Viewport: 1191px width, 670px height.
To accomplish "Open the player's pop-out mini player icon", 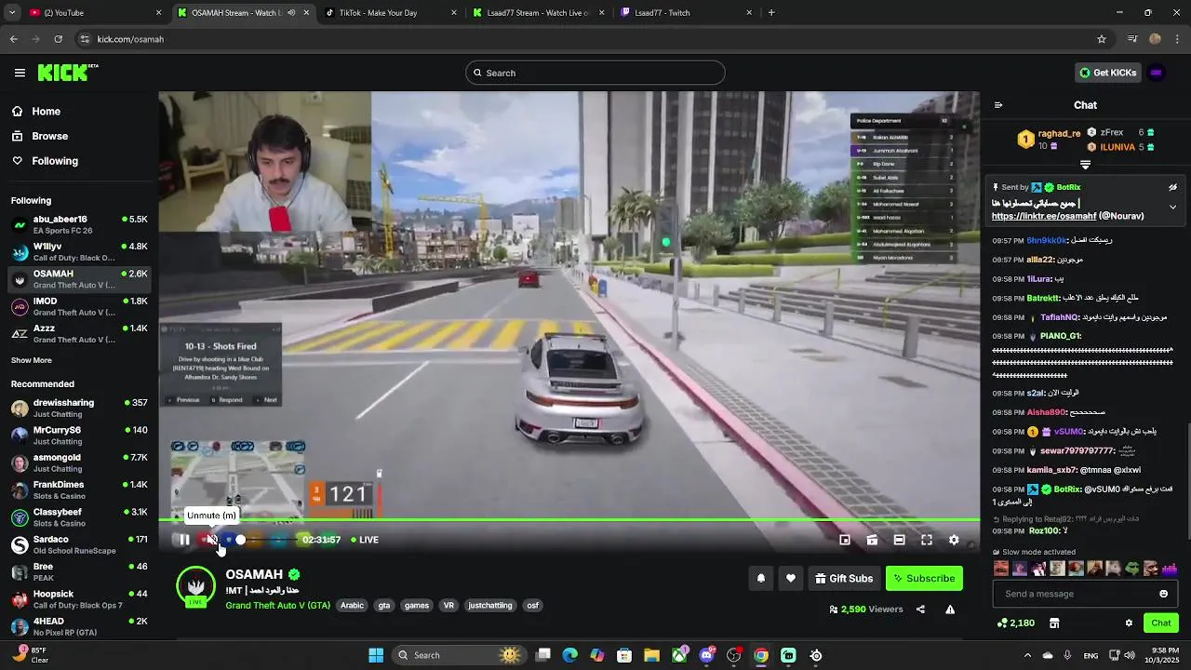I will (x=845, y=540).
